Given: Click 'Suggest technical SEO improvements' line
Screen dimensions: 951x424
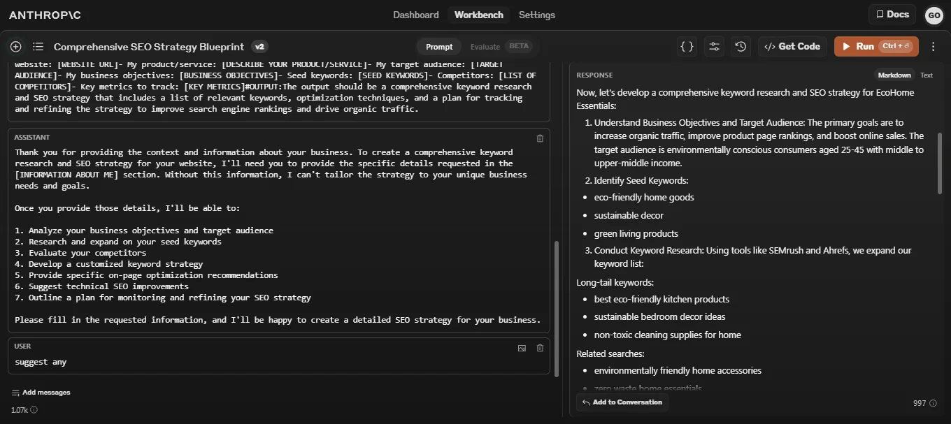Looking at the screenshot, I should [x=101, y=286].
